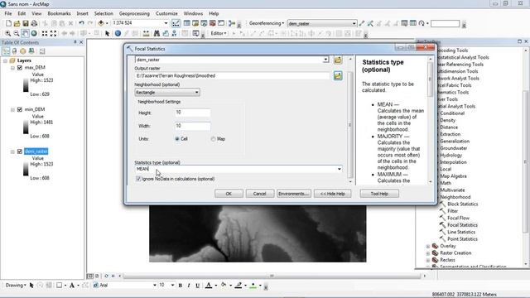Image resolution: width=530 pixels, height=298 pixels.
Task: Open an existing map document
Action: [17, 24]
